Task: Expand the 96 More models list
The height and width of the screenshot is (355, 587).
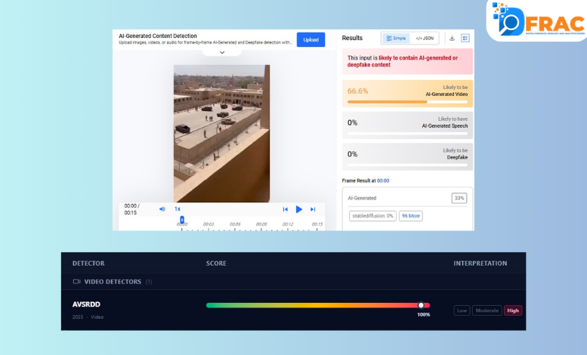Action: pos(410,216)
